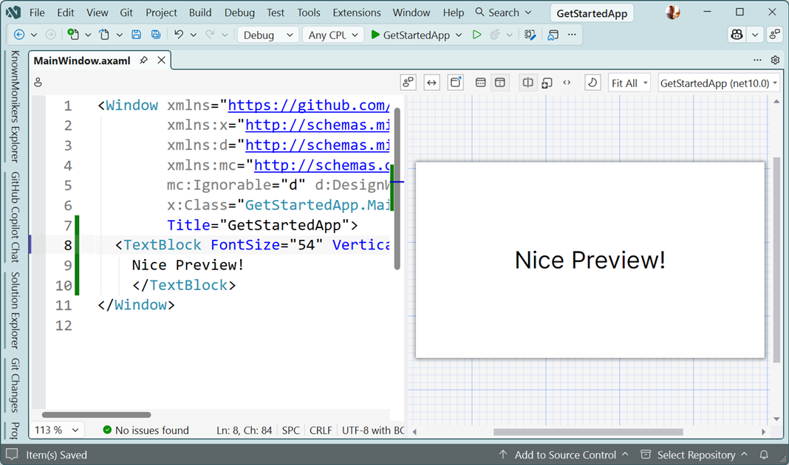
Task: Open the Solution Explorer side tab
Action: 15,310
